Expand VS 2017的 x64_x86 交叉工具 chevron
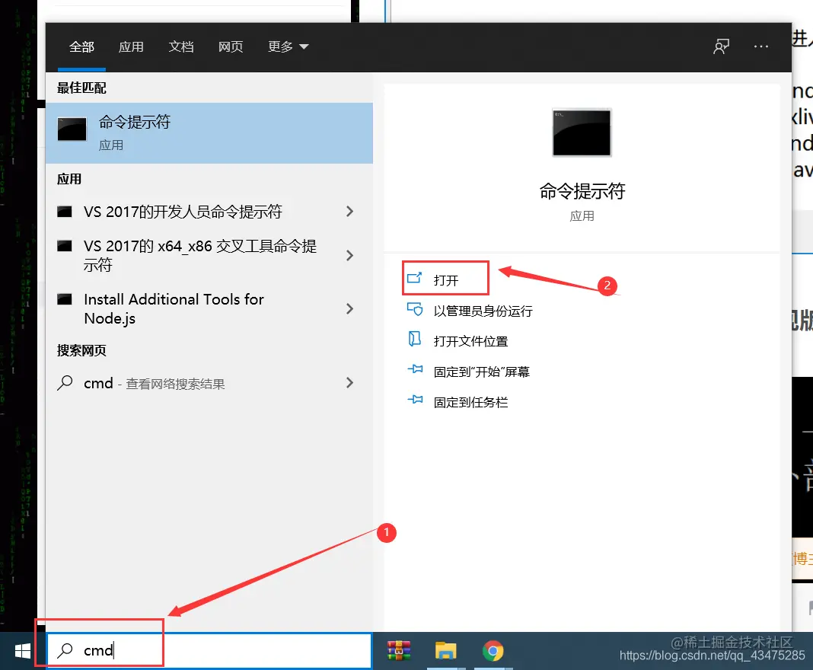The image size is (813, 670). pyautogui.click(x=349, y=255)
